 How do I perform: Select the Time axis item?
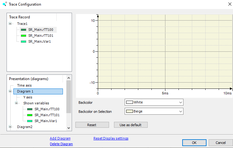[x=24, y=85]
